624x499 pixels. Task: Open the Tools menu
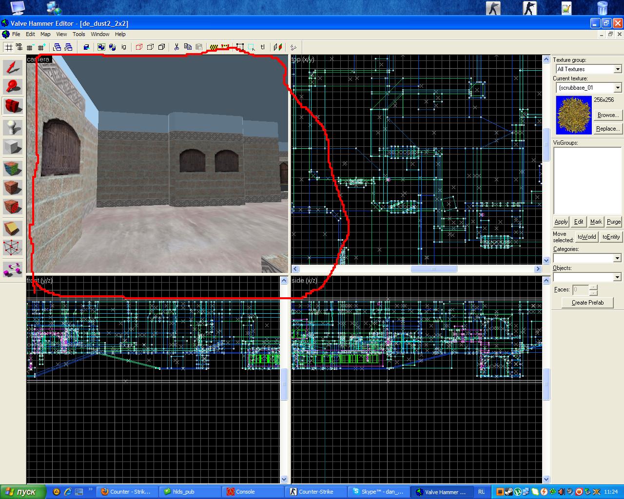click(79, 34)
